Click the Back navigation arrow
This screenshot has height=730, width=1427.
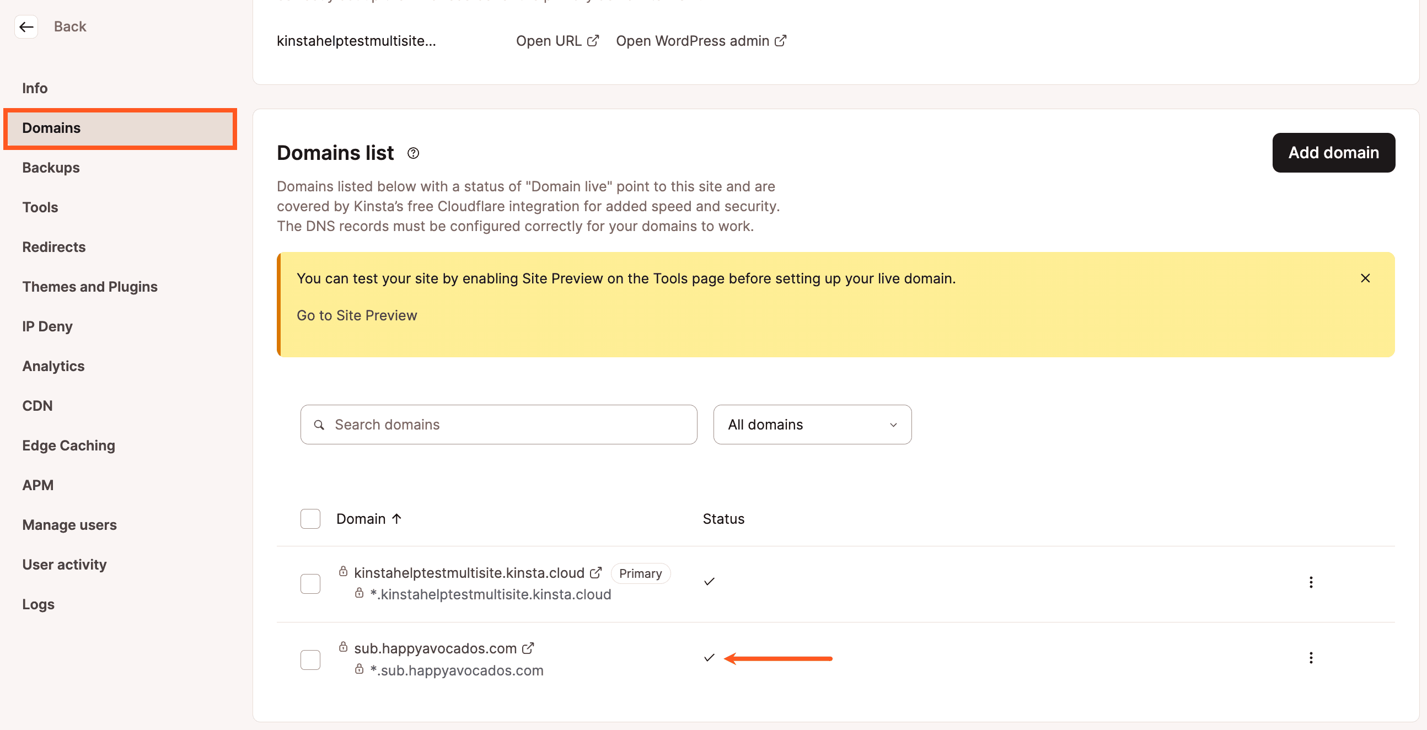tap(25, 25)
